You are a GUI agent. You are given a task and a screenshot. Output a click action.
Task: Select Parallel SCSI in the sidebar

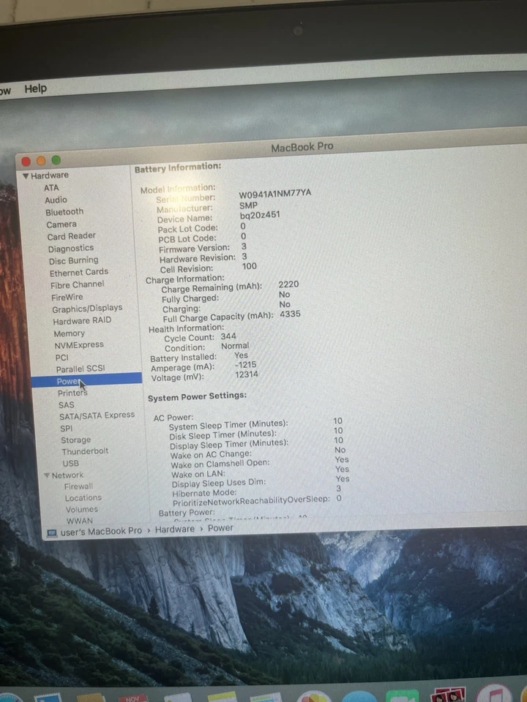[81, 369]
